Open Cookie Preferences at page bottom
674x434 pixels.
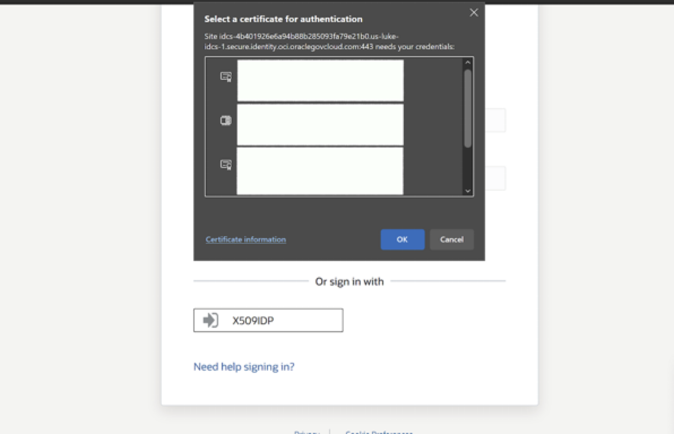pos(377,431)
